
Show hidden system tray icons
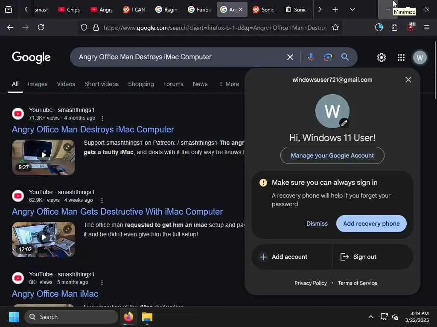point(371,317)
